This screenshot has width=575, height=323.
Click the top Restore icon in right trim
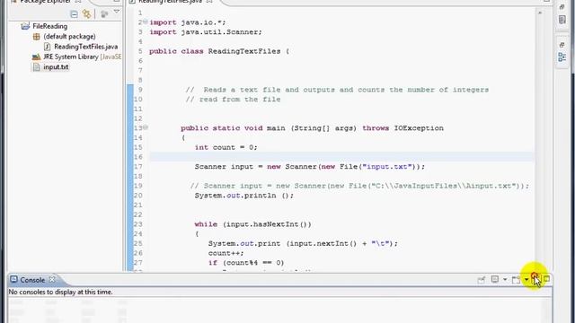562,7
